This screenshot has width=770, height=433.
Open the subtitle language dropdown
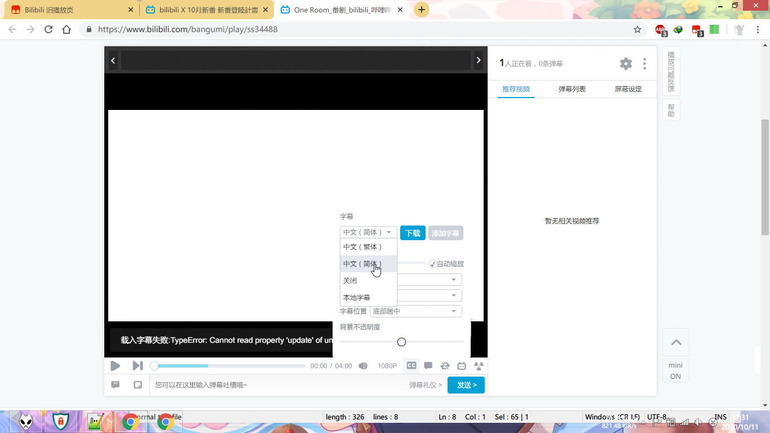pos(368,232)
